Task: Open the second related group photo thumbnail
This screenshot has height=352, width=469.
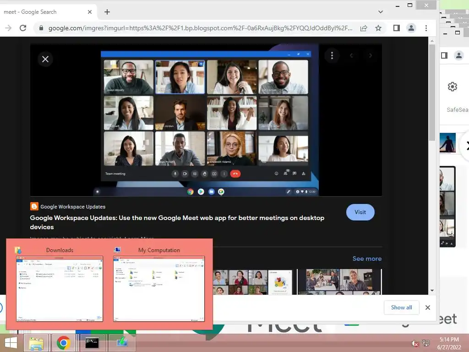Action: [339, 282]
